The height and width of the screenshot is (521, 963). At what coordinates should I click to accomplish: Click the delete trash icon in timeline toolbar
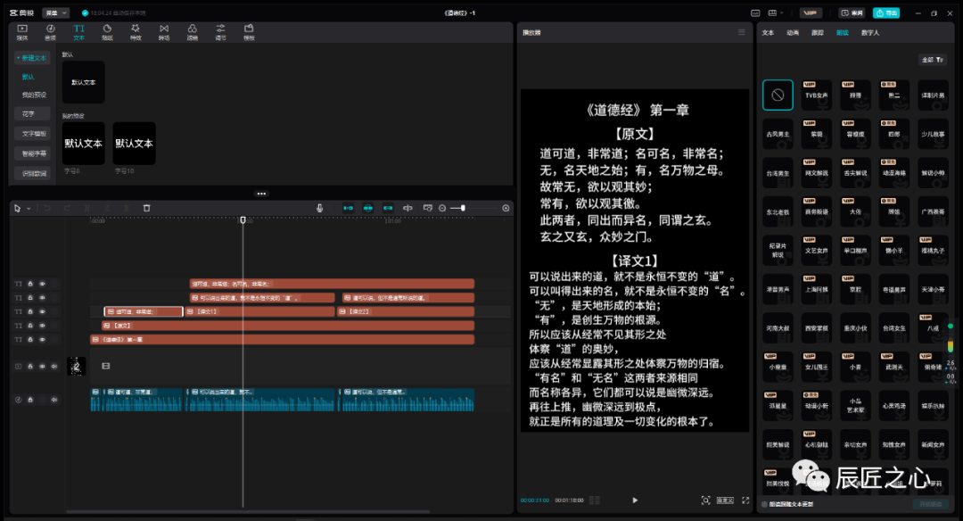click(147, 208)
